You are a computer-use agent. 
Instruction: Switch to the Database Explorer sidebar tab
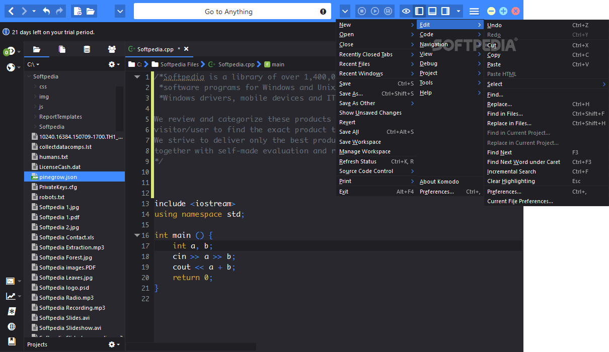[87, 49]
